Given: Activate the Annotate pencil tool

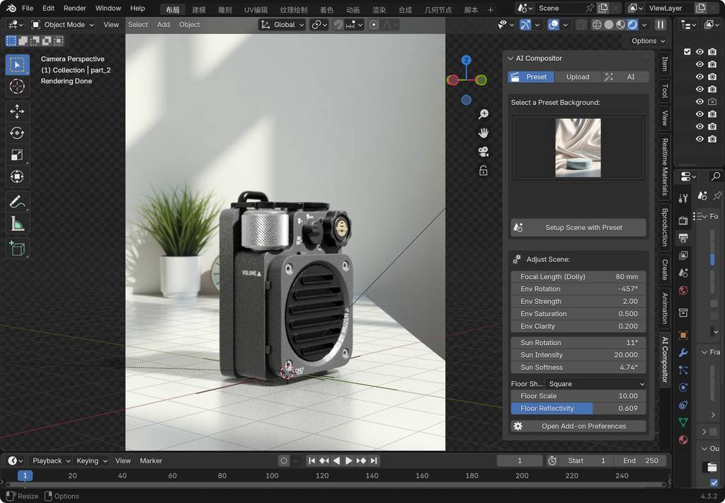Looking at the screenshot, I should pyautogui.click(x=17, y=203).
